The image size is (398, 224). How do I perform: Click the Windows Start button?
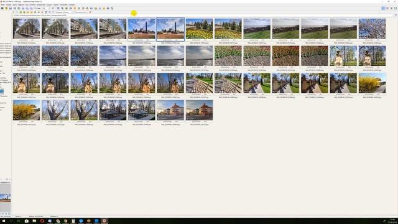[4, 221]
